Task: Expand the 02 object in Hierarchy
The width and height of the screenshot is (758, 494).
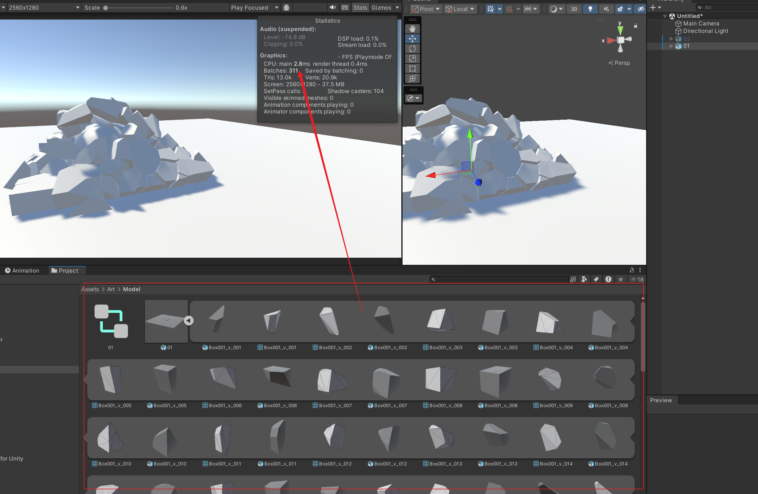Action: tap(671, 39)
